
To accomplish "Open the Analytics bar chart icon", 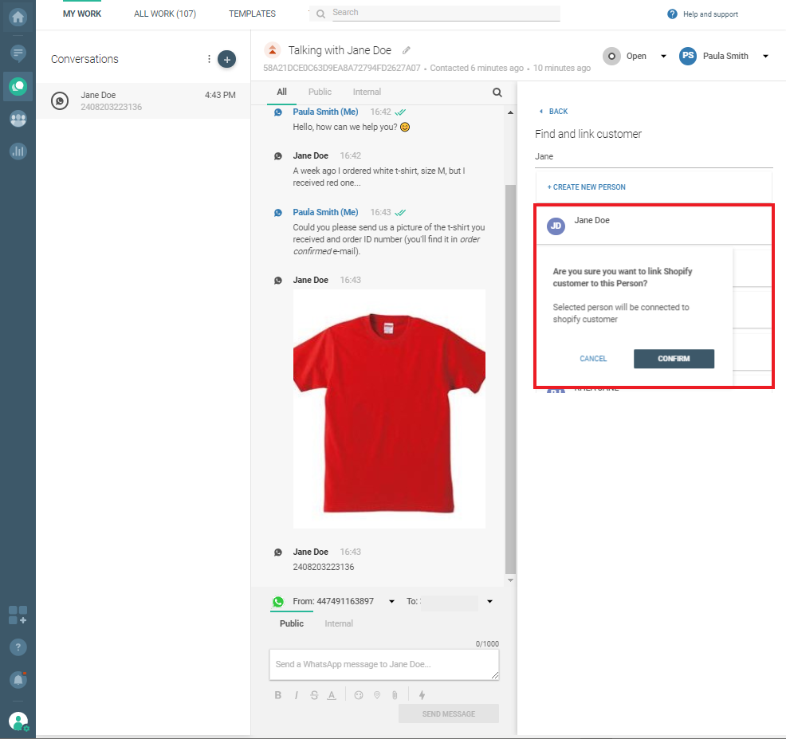I will (x=18, y=151).
